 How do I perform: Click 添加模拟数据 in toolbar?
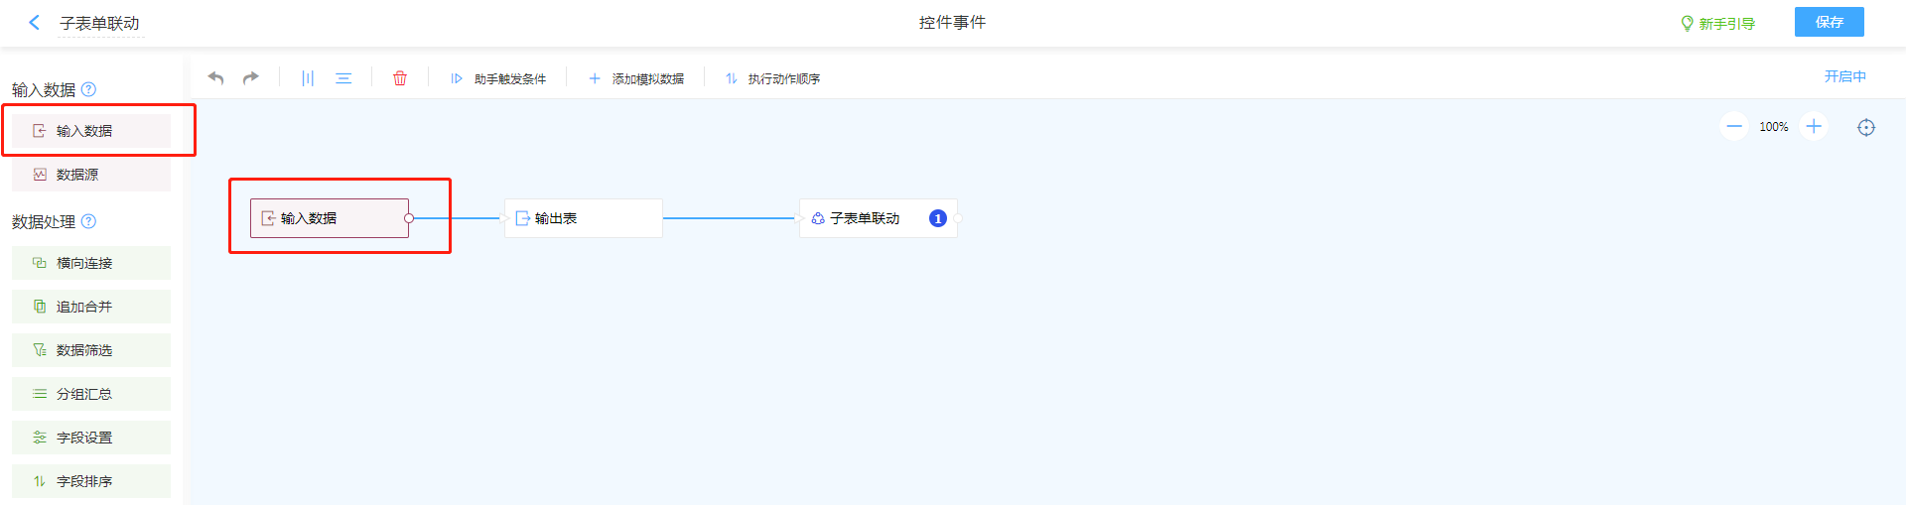(x=636, y=78)
